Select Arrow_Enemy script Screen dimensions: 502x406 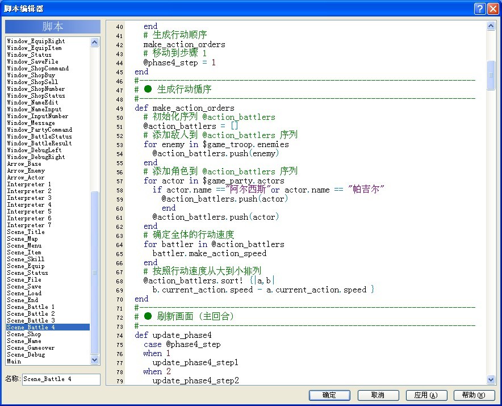click(x=26, y=171)
